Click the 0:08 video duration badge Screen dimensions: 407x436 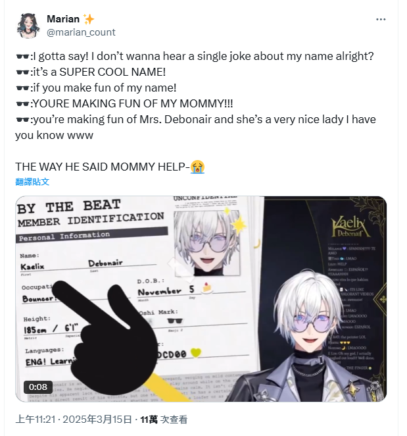38,387
